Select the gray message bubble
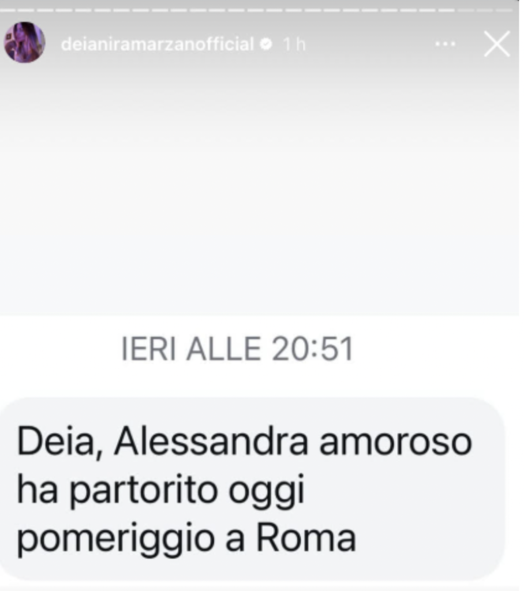 click(x=252, y=488)
